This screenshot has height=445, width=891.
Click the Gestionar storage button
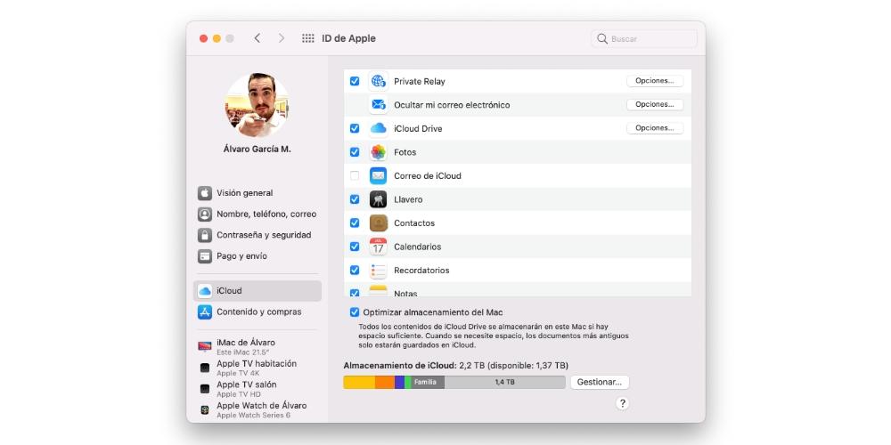tap(600, 382)
